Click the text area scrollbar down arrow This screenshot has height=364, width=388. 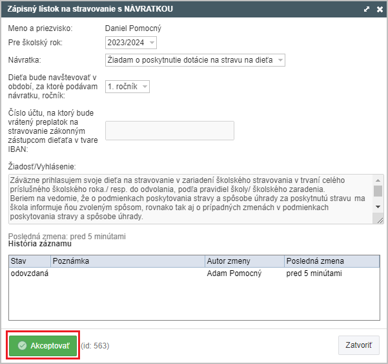coord(378,207)
